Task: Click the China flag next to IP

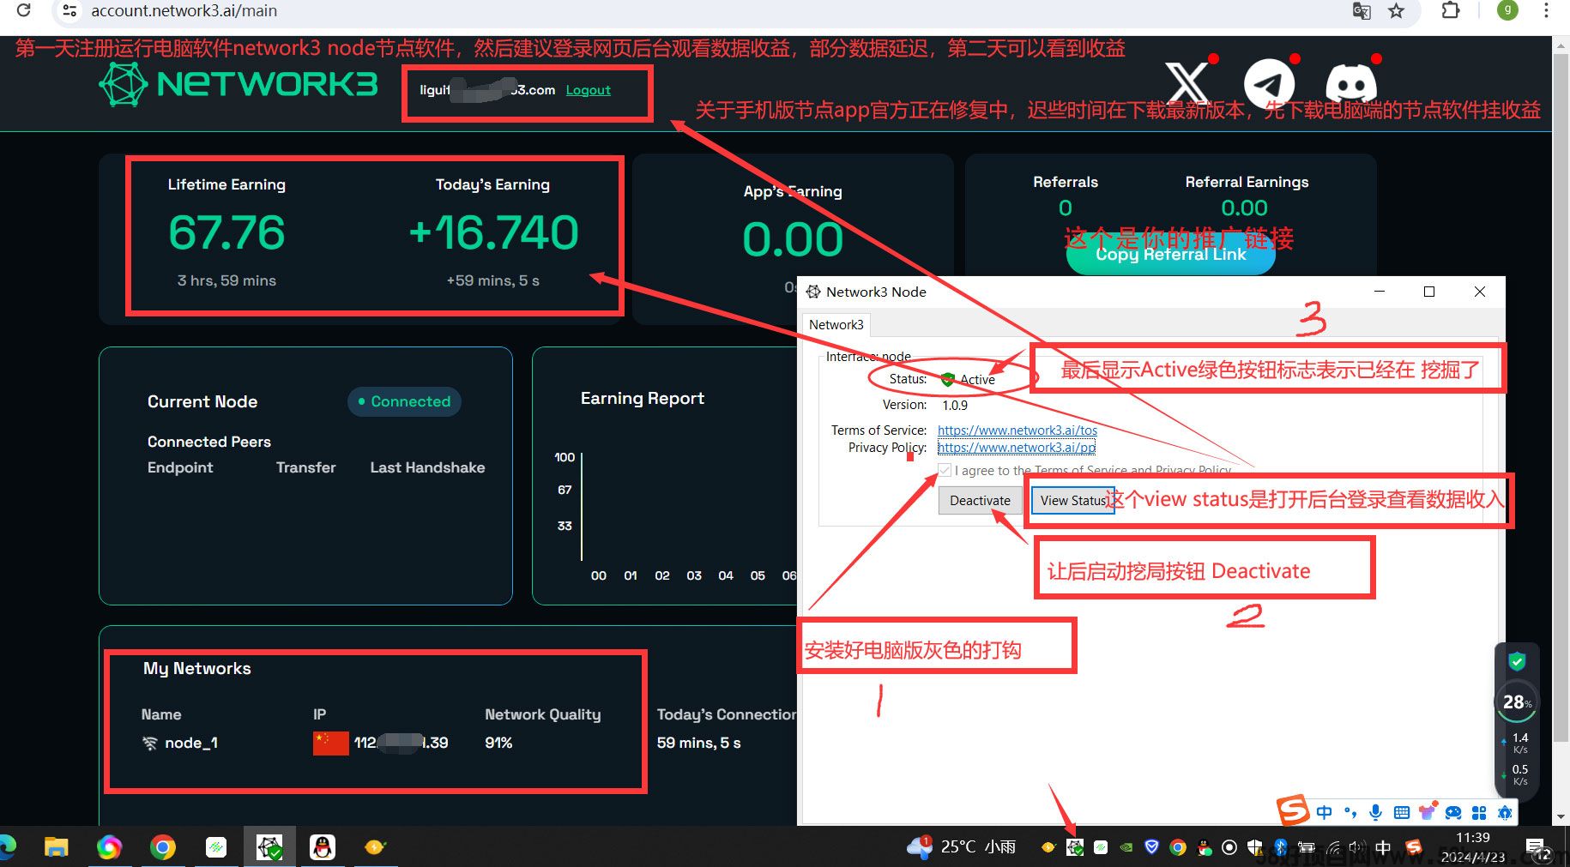Action: [330, 743]
